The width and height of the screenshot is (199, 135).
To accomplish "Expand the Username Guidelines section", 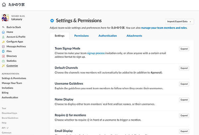I will 184,84.
